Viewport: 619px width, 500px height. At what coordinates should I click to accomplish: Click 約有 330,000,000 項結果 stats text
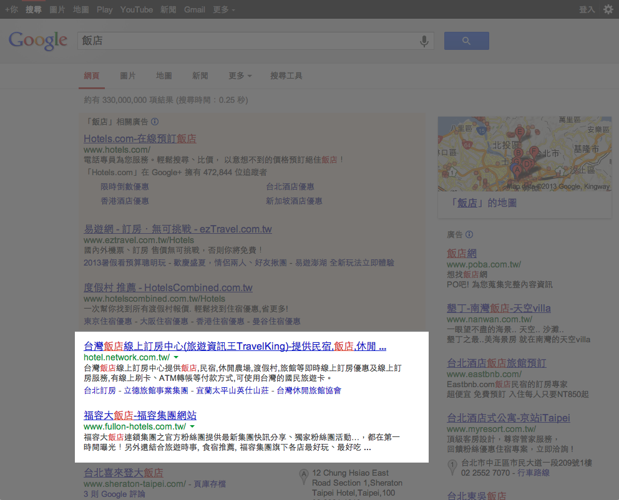click(166, 100)
